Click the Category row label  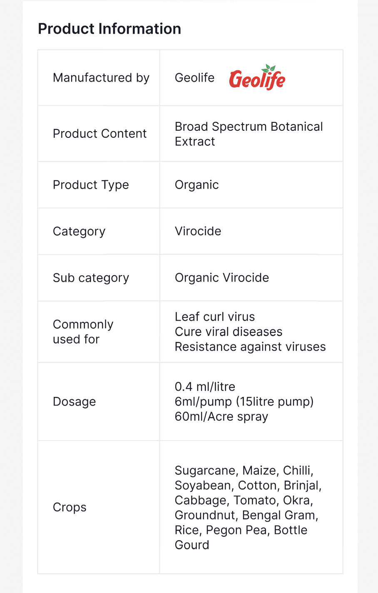click(x=79, y=232)
